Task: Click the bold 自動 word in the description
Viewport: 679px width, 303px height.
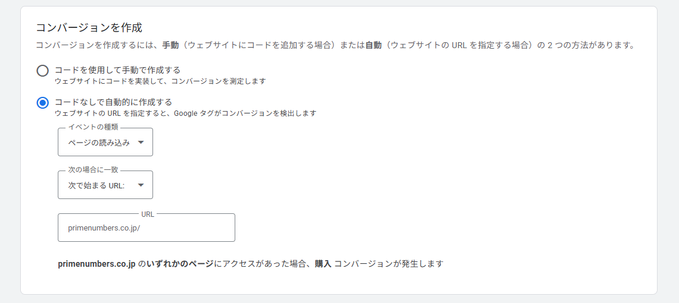Action: [x=373, y=45]
